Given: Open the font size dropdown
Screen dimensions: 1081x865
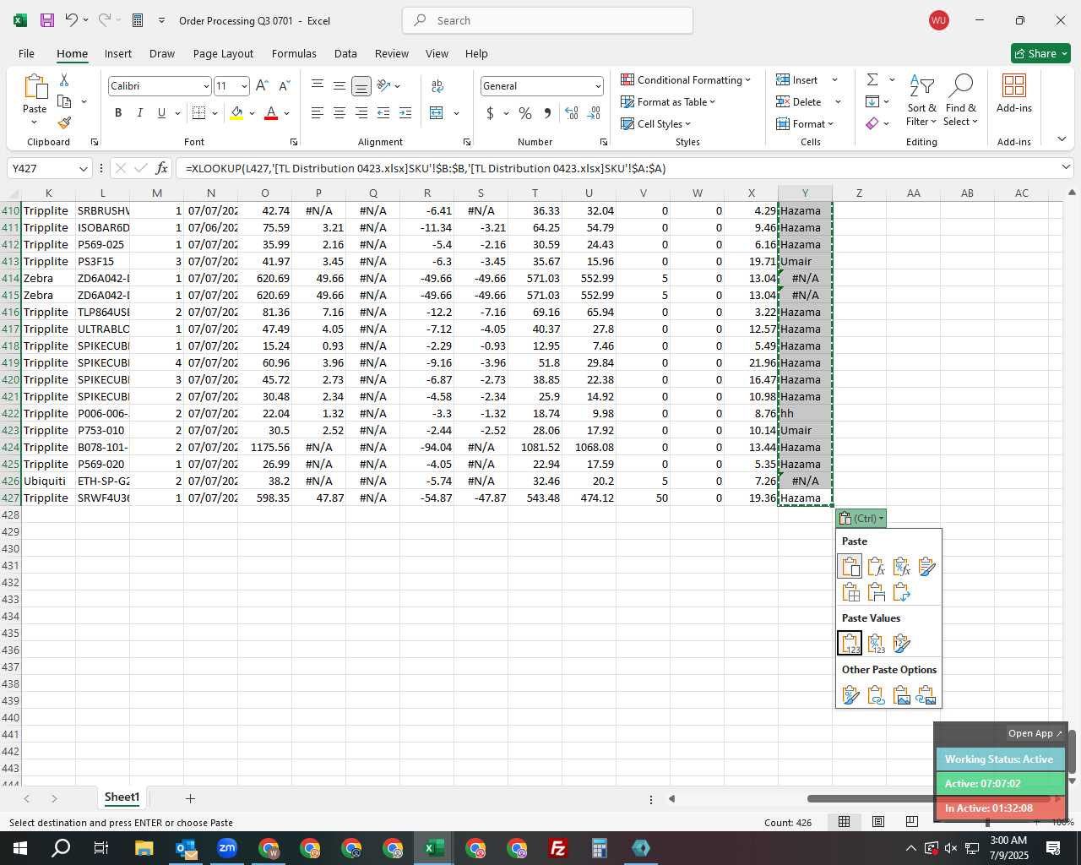Looking at the screenshot, I should tap(244, 86).
